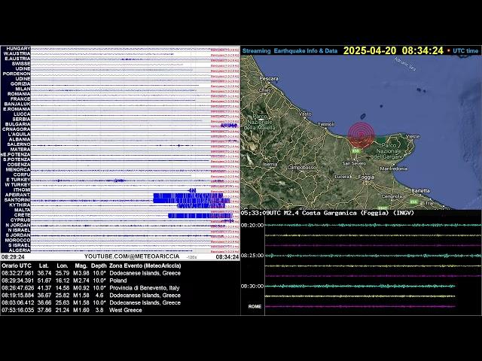482x361 pixels.
Task: Click the Orario UTC column header
Action: 17,265
